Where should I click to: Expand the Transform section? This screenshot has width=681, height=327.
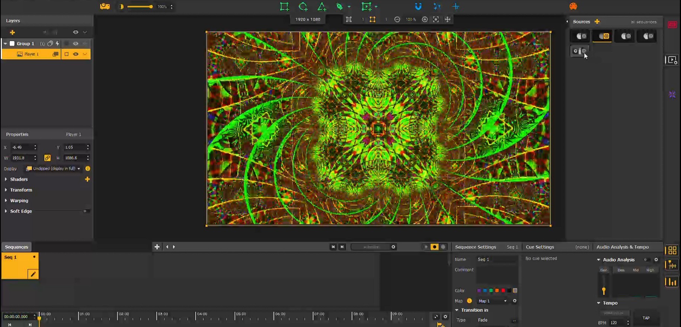6,190
